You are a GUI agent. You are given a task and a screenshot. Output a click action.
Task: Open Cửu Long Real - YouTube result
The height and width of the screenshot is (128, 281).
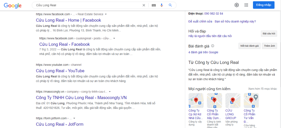60,71
